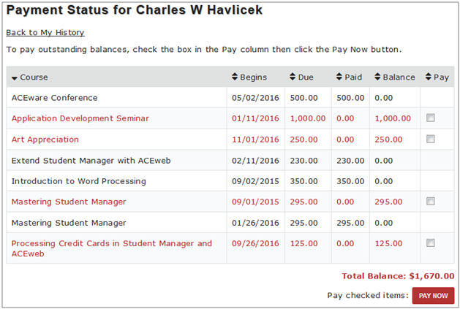
Task: Click the sort arrow beside Course header
Action: (x=15, y=77)
